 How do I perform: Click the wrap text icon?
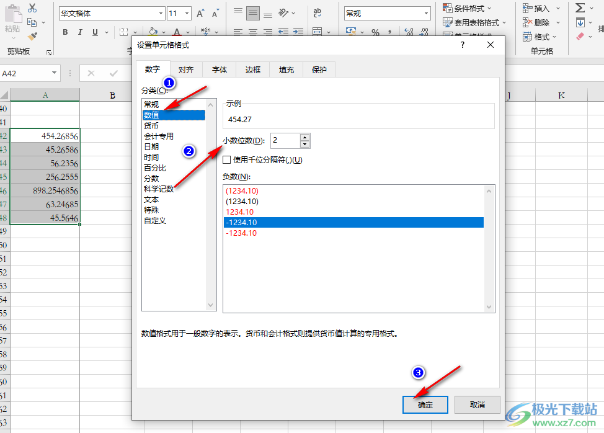(x=318, y=13)
